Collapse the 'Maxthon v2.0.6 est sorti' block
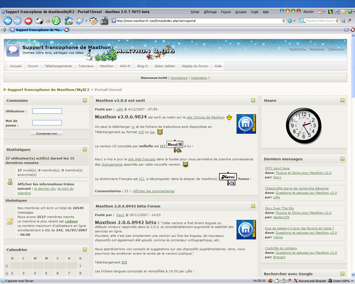Screen dimensions: 355x284 click(253, 100)
